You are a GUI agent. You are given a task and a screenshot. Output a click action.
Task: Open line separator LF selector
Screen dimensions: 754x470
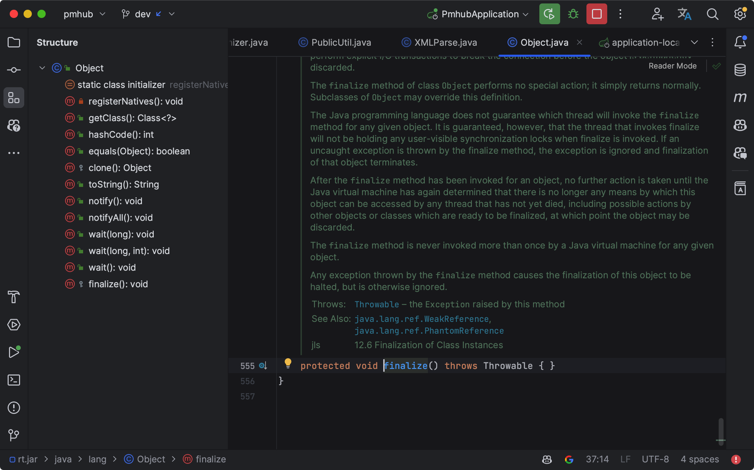tap(625, 459)
